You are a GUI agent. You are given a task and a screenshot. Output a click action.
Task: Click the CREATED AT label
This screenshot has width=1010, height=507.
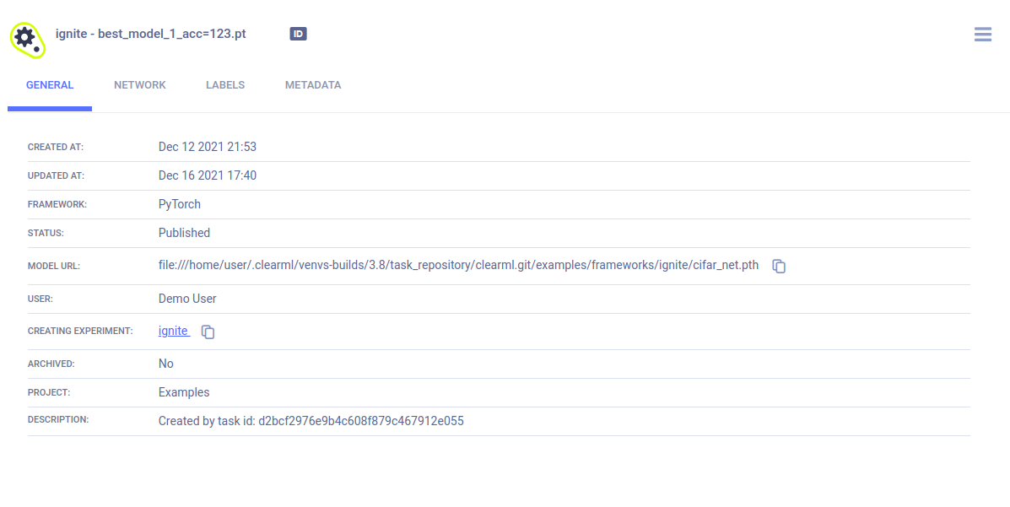tap(56, 147)
